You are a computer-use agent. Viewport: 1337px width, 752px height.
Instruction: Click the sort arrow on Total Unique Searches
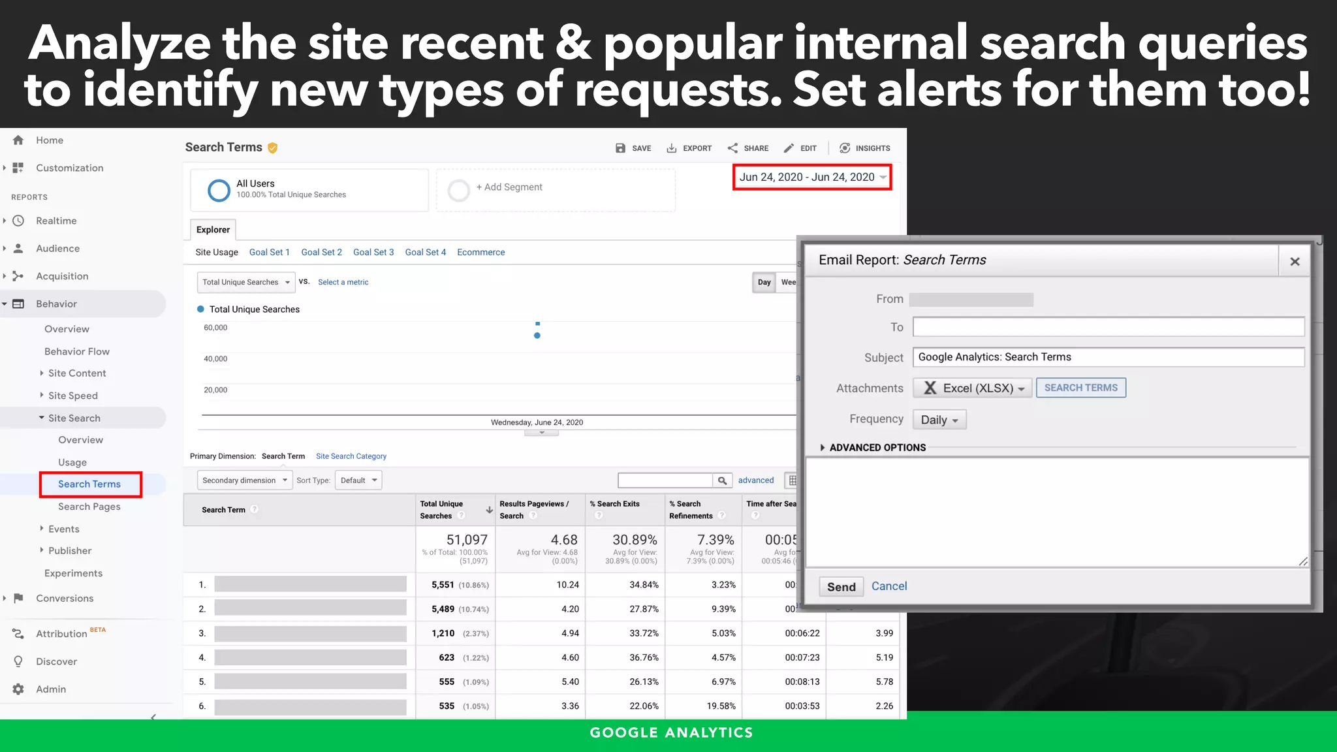click(489, 510)
